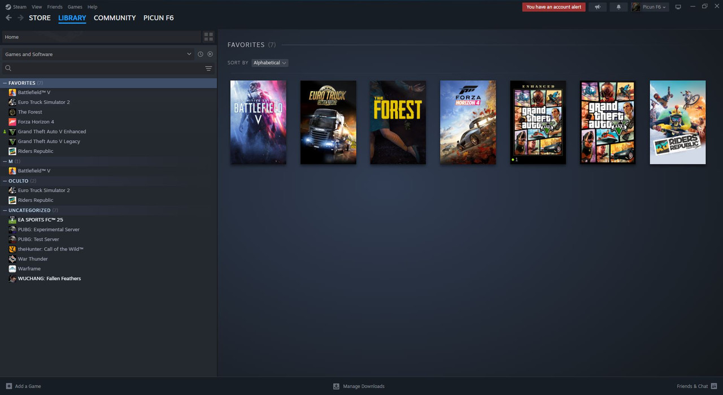
Task: Open Manage Downloads
Action: (x=364, y=386)
